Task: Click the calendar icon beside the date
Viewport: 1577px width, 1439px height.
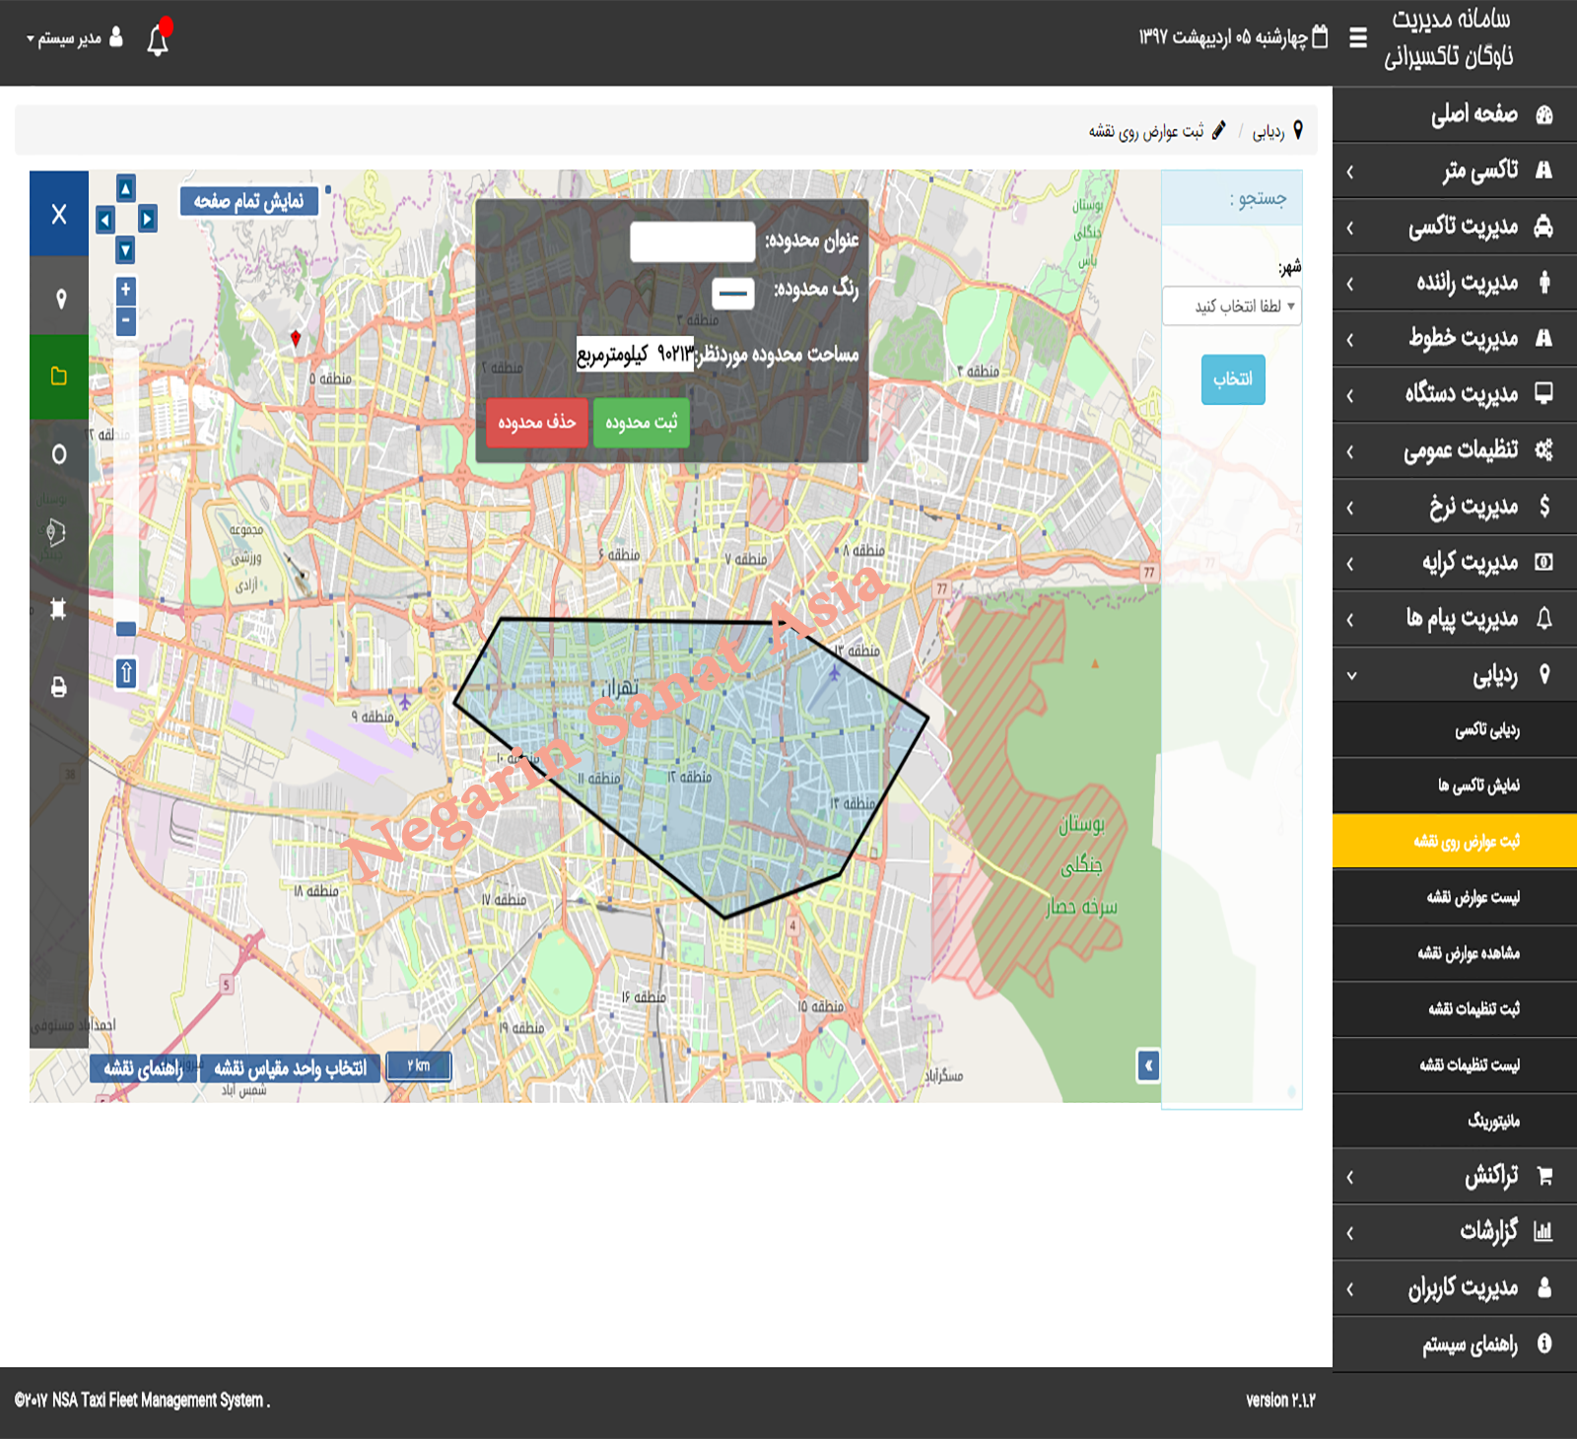Action: [1321, 37]
